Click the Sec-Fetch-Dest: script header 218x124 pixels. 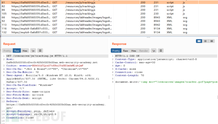24,98
